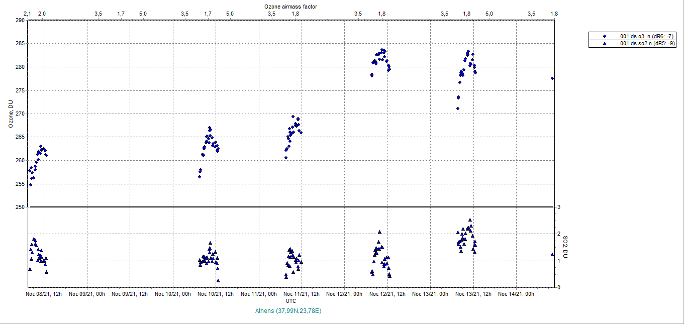This screenshot has height=324, width=684.
Task: Select the lowest SO2 triangle on Nov 10
Action: [x=218, y=281]
